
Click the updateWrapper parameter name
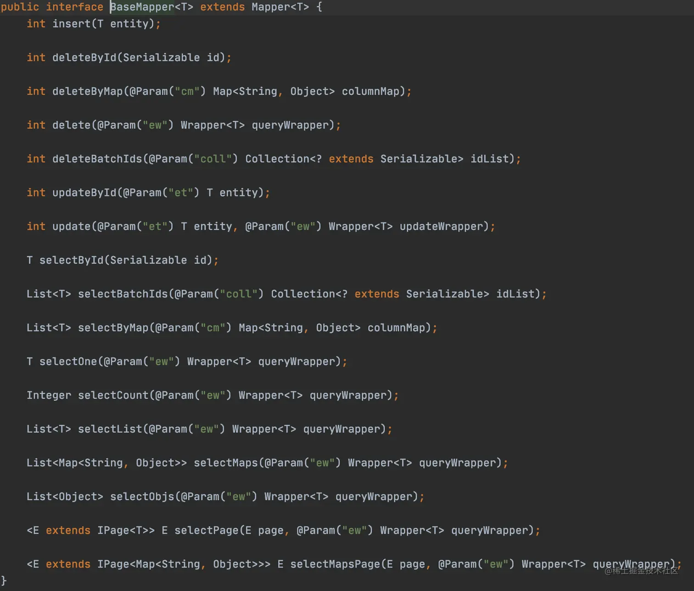(x=441, y=226)
